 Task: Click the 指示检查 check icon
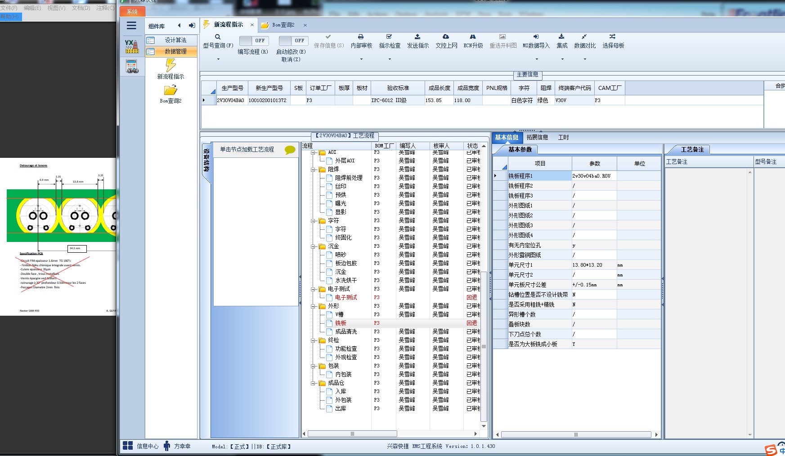point(389,37)
